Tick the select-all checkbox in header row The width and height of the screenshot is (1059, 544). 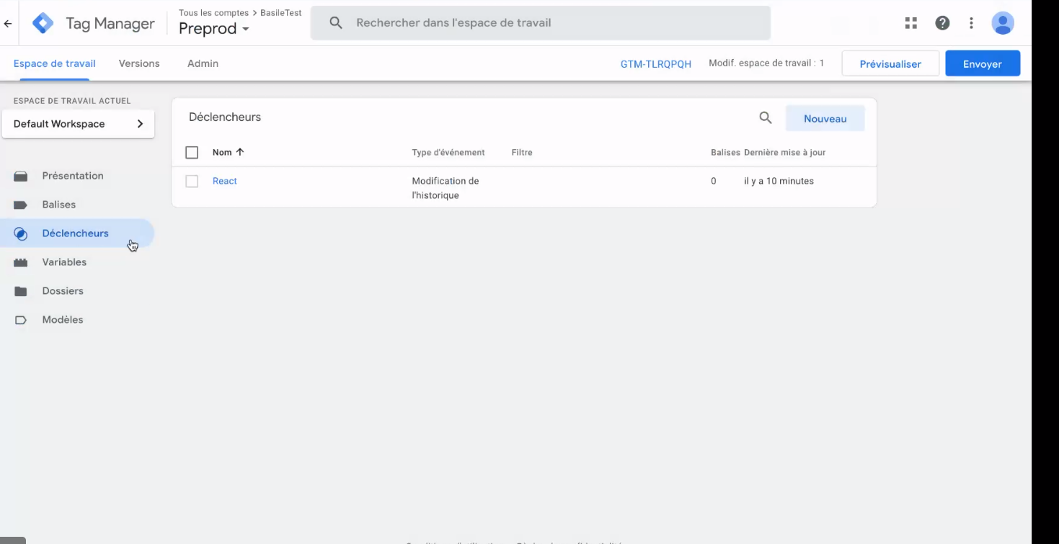(192, 153)
